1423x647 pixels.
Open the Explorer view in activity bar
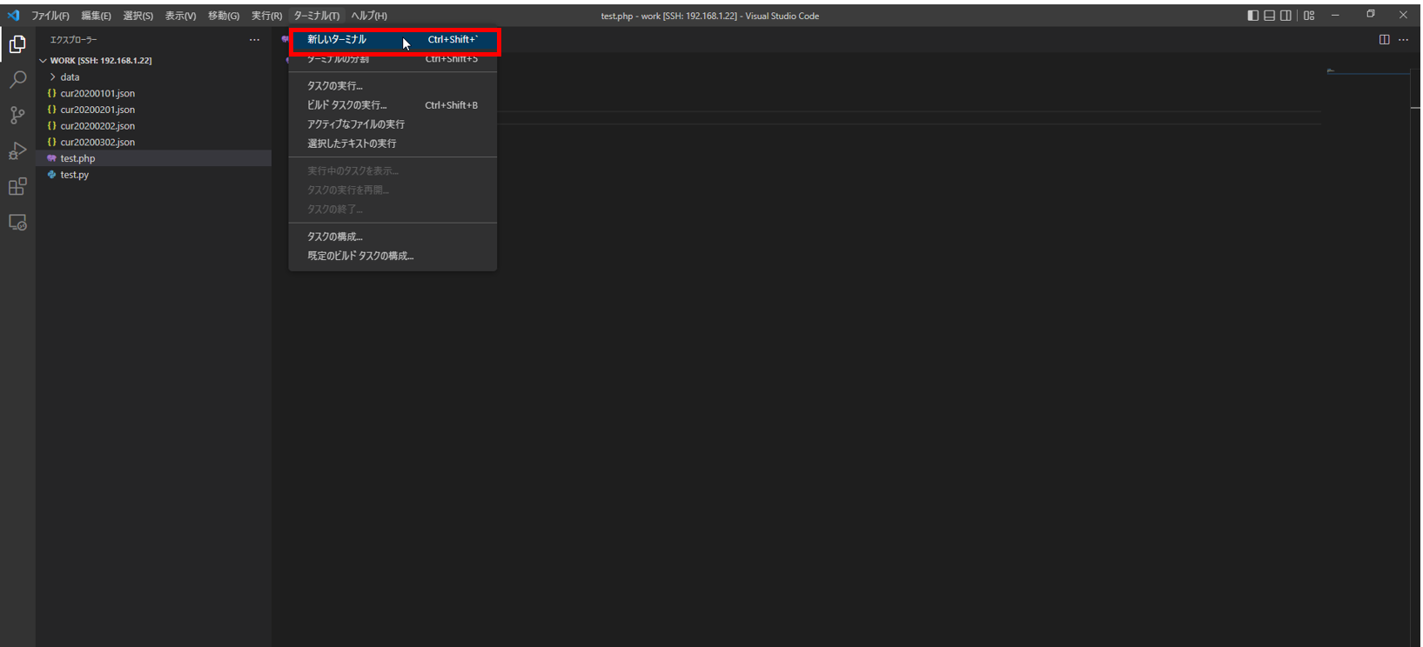pos(17,43)
